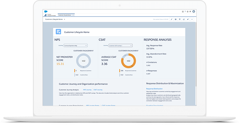Show notifications via the bell icon
240x125 pixels.
(190, 11)
